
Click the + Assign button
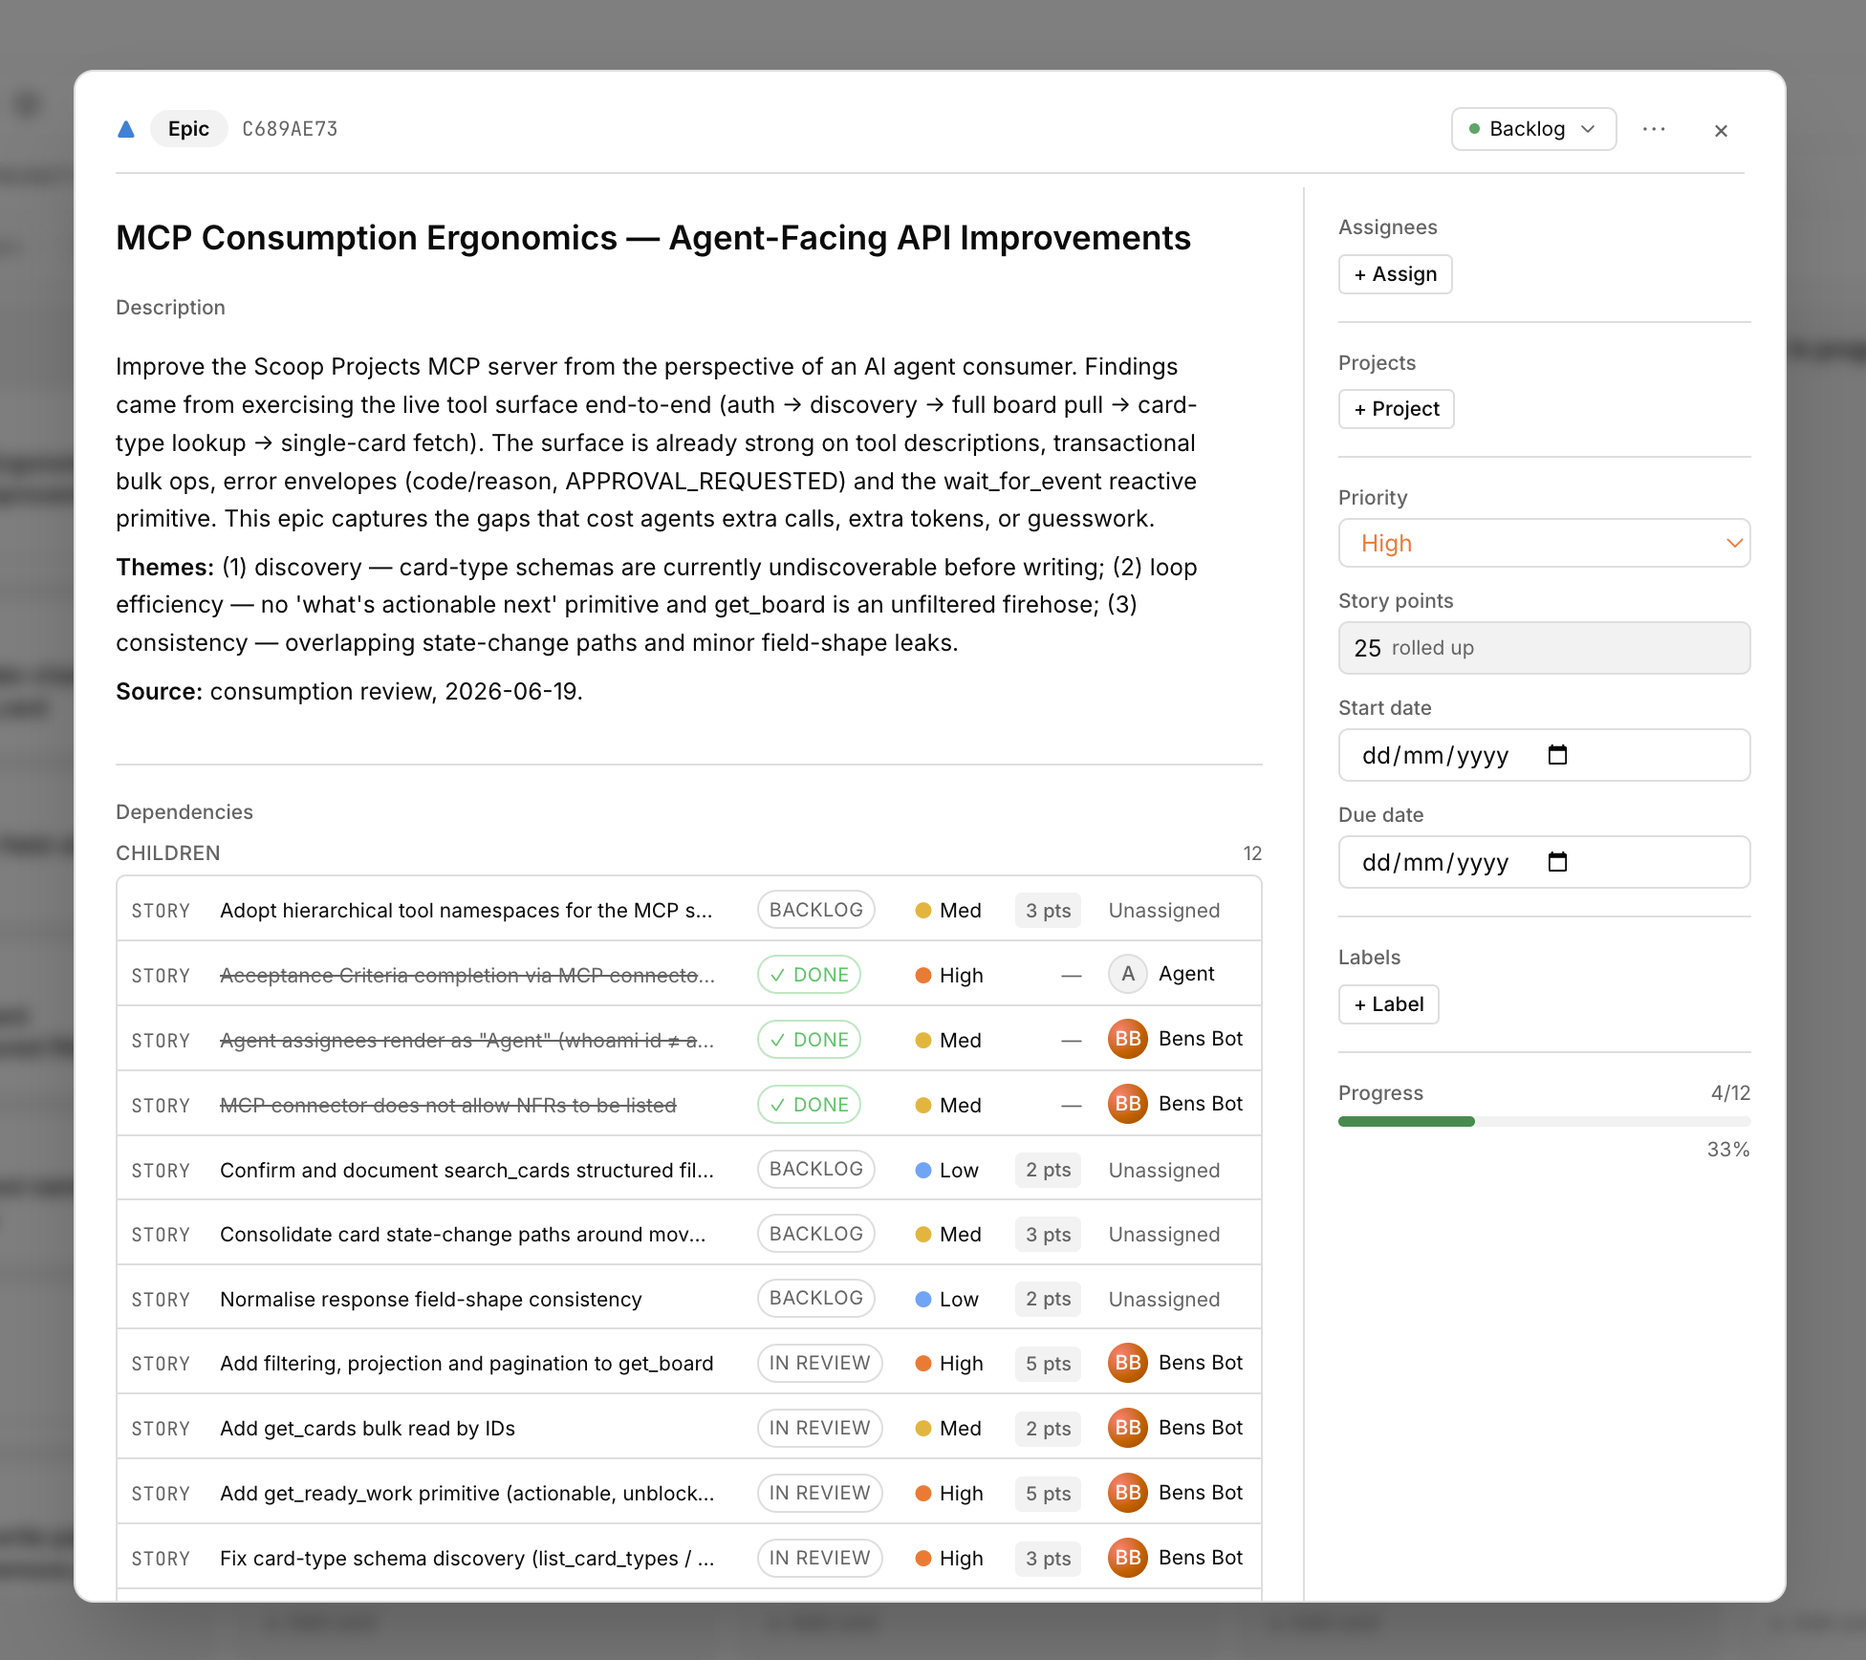[x=1395, y=274]
